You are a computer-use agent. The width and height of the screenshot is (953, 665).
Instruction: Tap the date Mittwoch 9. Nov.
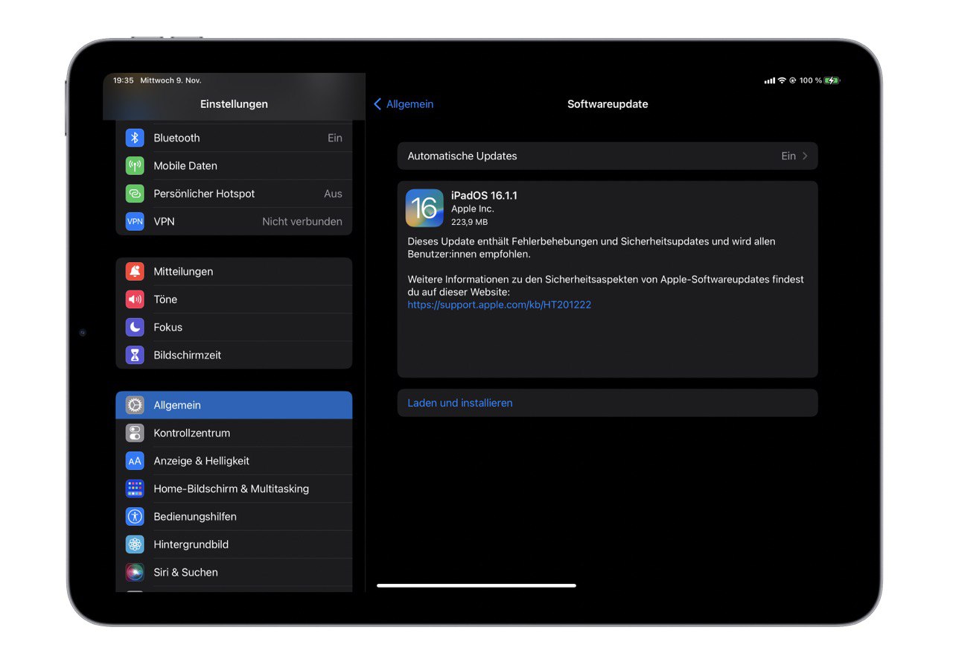point(170,80)
